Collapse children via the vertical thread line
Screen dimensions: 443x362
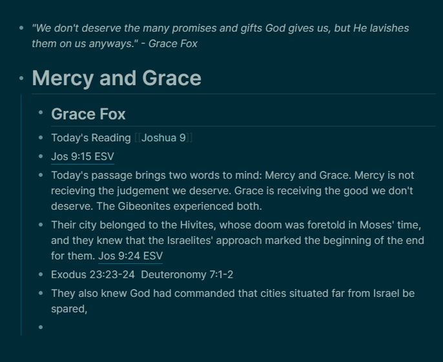[21, 215]
